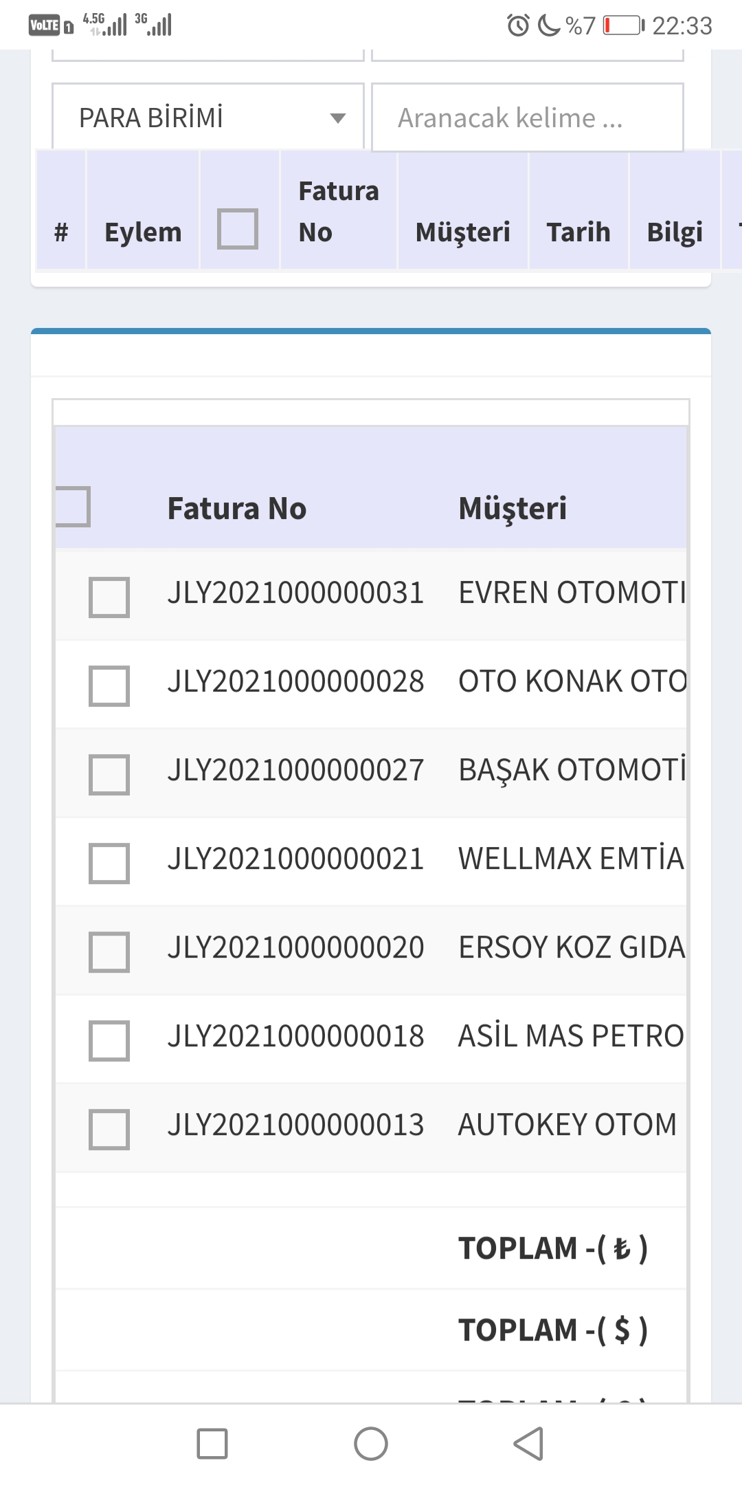
Task: Tap the 4.5G signal strength icon
Action: coord(105,24)
